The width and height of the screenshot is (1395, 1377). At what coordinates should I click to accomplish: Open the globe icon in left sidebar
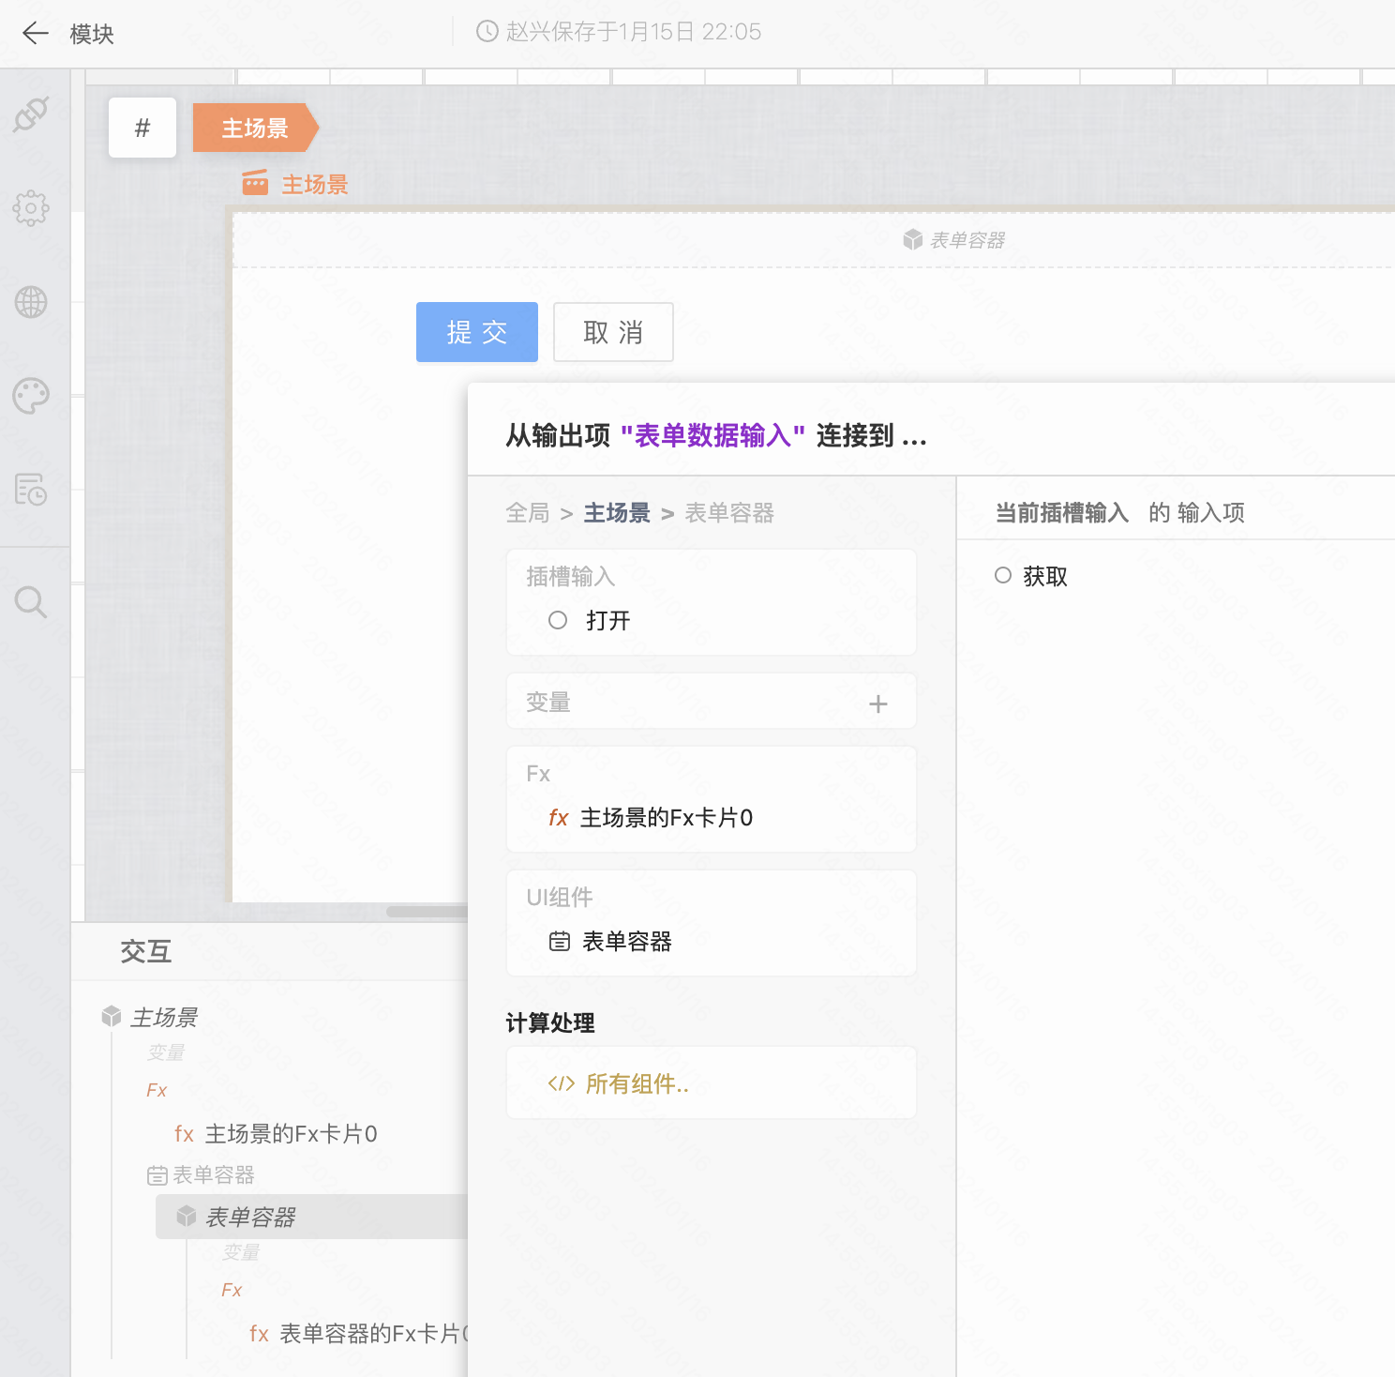pyautogui.click(x=31, y=302)
